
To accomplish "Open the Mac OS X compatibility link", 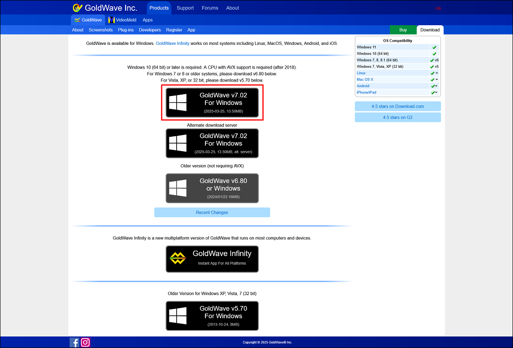I will point(365,79).
